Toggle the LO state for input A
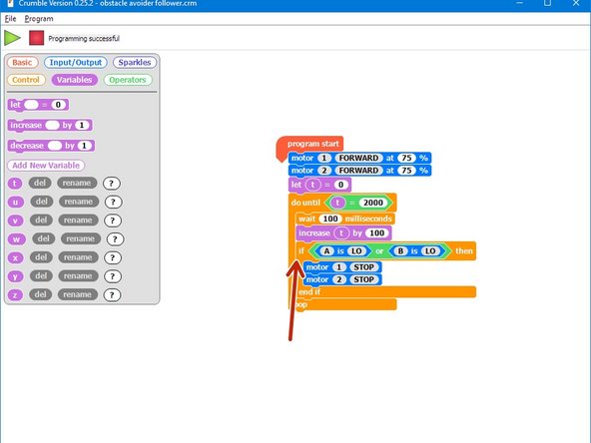Image resolution: width=591 pixels, height=443 pixels. tap(356, 250)
